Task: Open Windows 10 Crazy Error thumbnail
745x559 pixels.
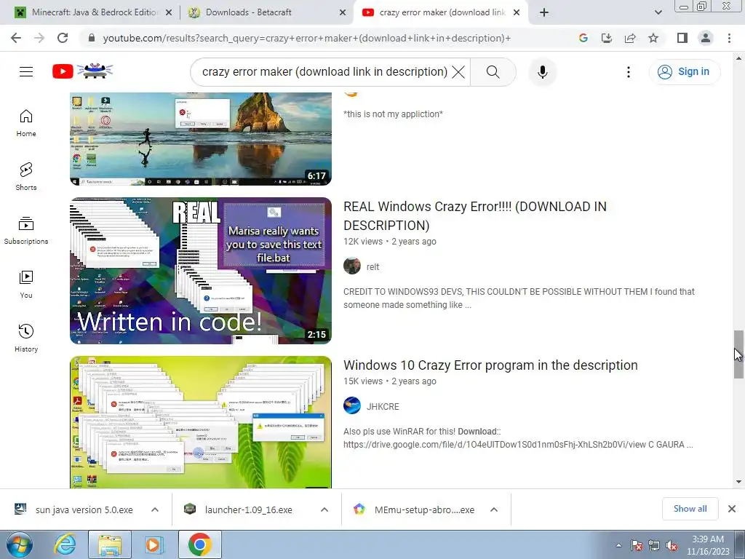Action: pyautogui.click(x=201, y=422)
